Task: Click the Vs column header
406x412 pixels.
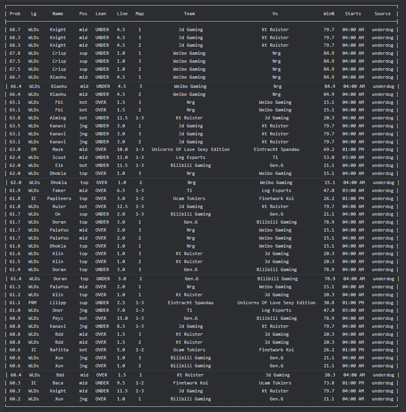Action: pyautogui.click(x=275, y=14)
